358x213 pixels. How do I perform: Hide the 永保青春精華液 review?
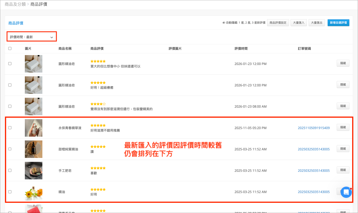[343, 127]
